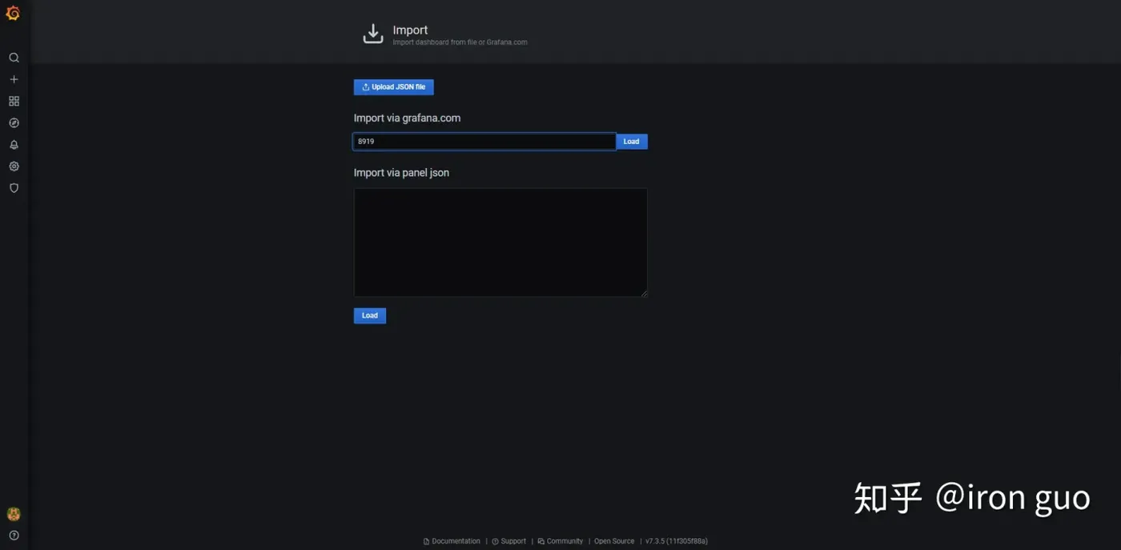Open the Community footer link
This screenshot has height=550, width=1121.
(x=560, y=541)
